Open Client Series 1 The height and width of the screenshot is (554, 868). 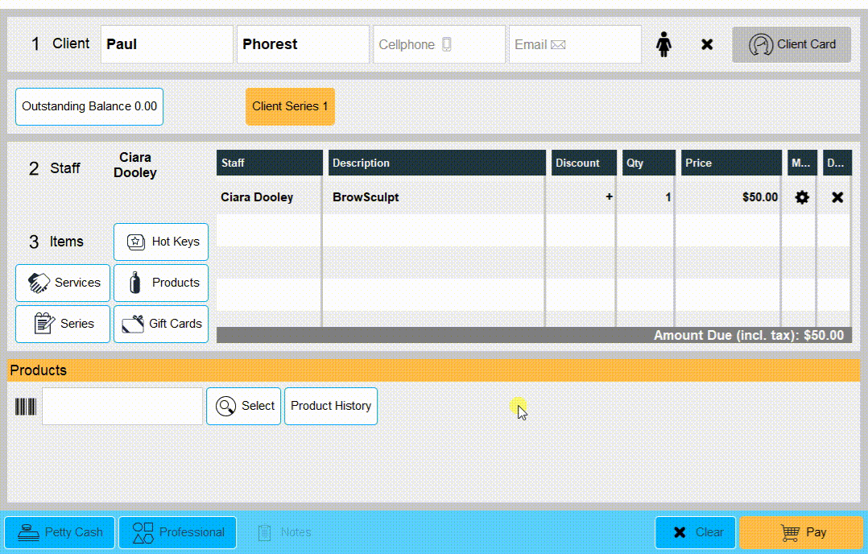[290, 106]
